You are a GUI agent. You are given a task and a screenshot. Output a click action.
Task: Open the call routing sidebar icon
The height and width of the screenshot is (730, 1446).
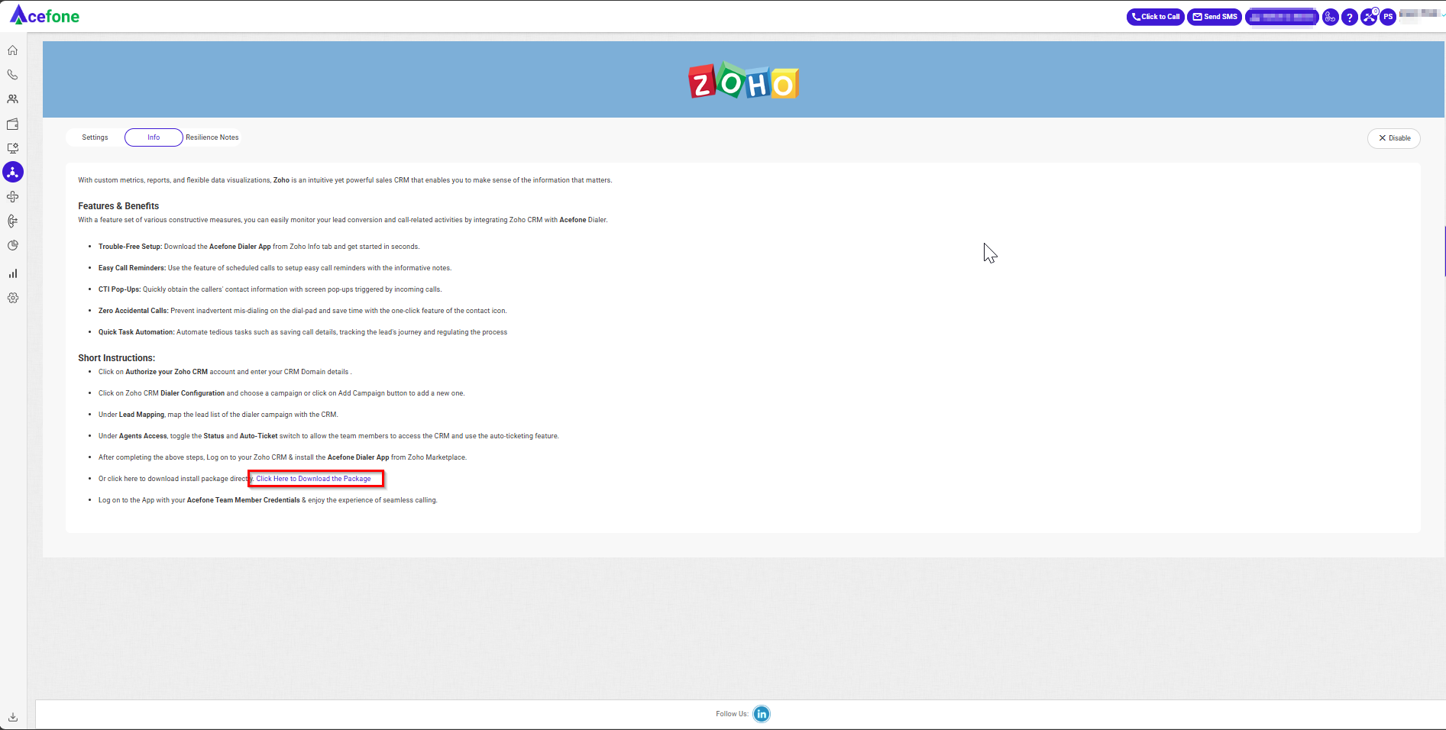13,221
